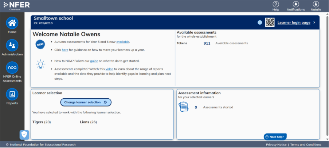Click the lightbulb tip icon

click(40, 64)
